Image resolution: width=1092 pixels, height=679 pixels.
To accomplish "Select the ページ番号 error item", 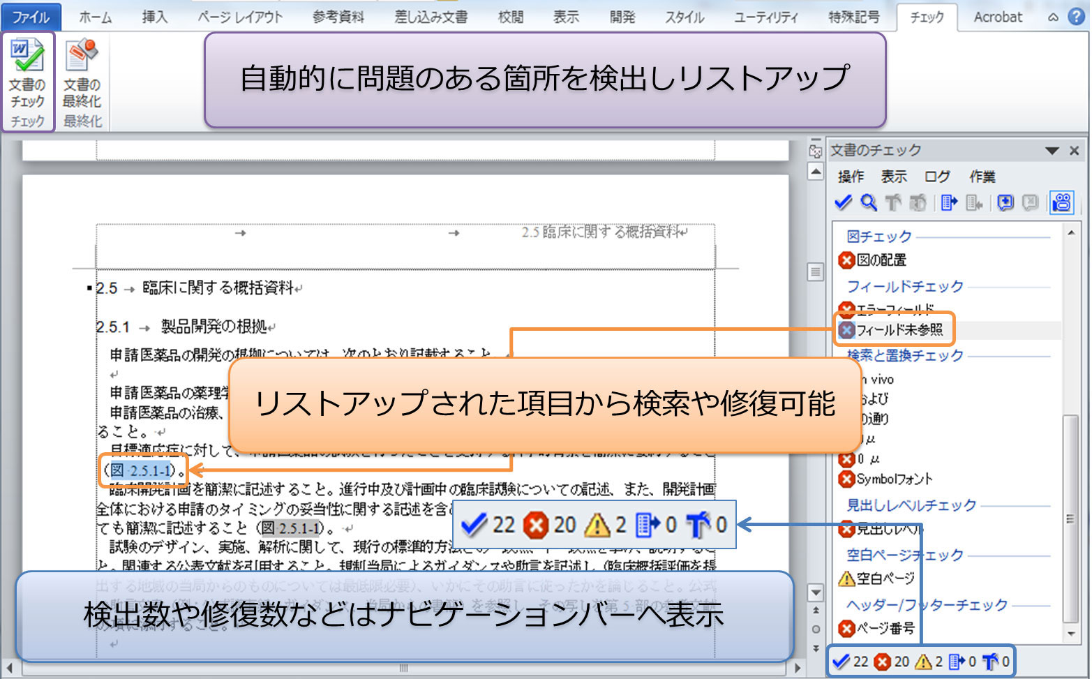I will pyautogui.click(x=885, y=629).
